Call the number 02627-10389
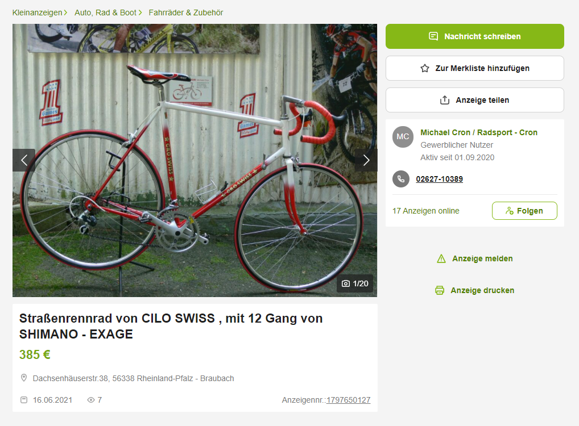 pyautogui.click(x=440, y=179)
